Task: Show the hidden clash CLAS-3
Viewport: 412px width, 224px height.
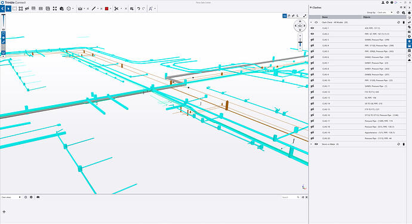Action: point(312,39)
